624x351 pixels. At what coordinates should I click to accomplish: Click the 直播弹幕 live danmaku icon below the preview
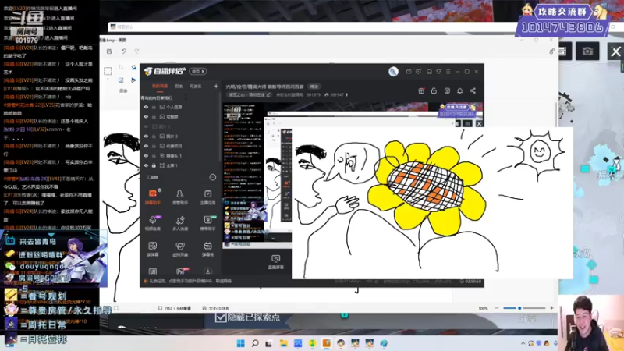tap(276, 261)
